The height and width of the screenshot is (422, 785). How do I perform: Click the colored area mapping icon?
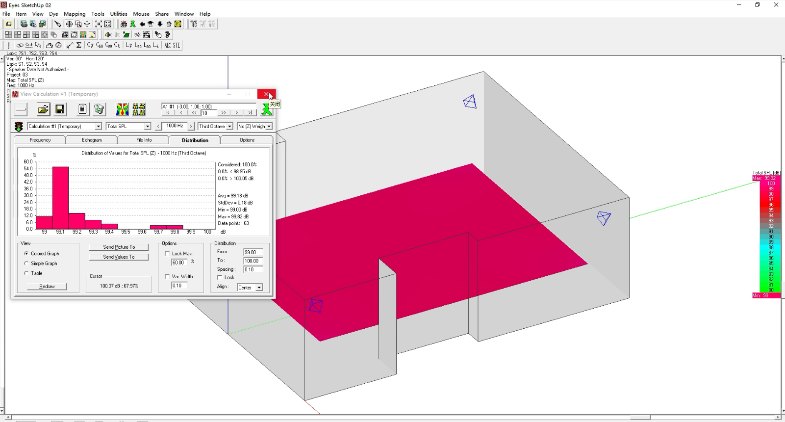pos(122,109)
